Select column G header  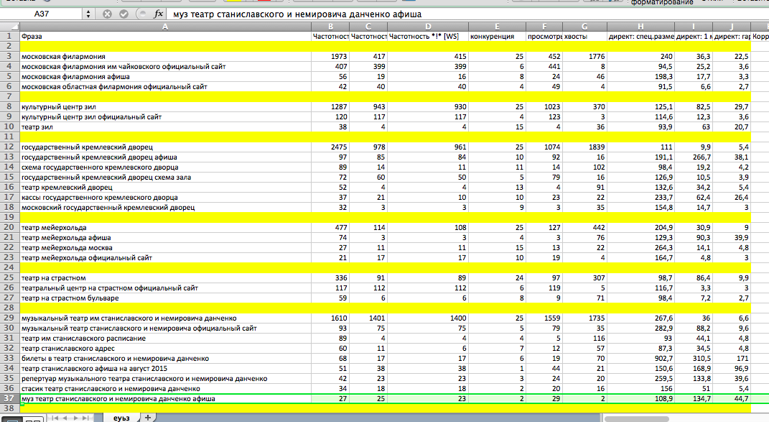[x=584, y=27]
